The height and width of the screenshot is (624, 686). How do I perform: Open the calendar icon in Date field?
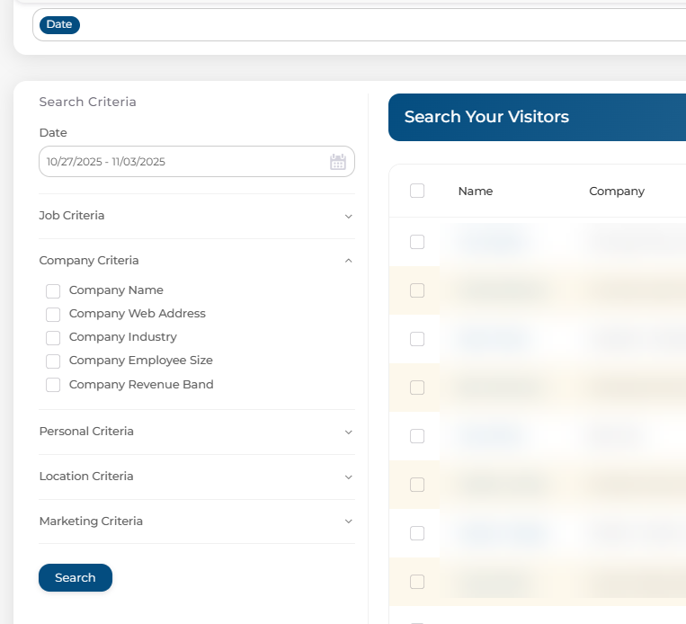(338, 162)
